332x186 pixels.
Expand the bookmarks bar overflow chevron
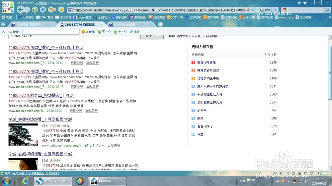point(329,17)
